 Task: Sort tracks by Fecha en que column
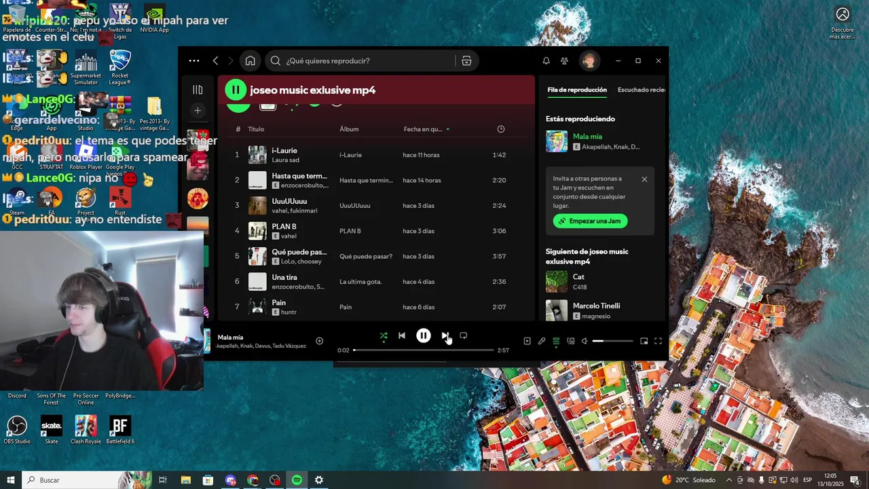pyautogui.click(x=426, y=129)
